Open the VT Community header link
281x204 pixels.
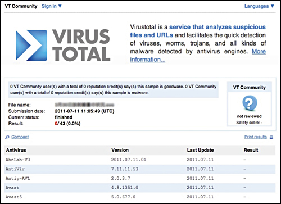[x=21, y=6]
